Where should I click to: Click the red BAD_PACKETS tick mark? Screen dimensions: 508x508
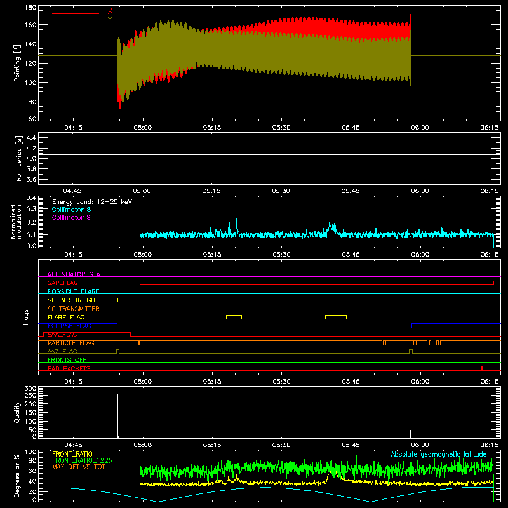(482, 368)
